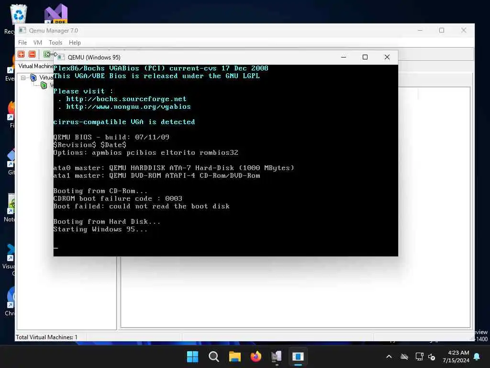This screenshot has height=368, width=490.
Task: Close the Qemu Manager 7.0 window
Action: coord(463,30)
